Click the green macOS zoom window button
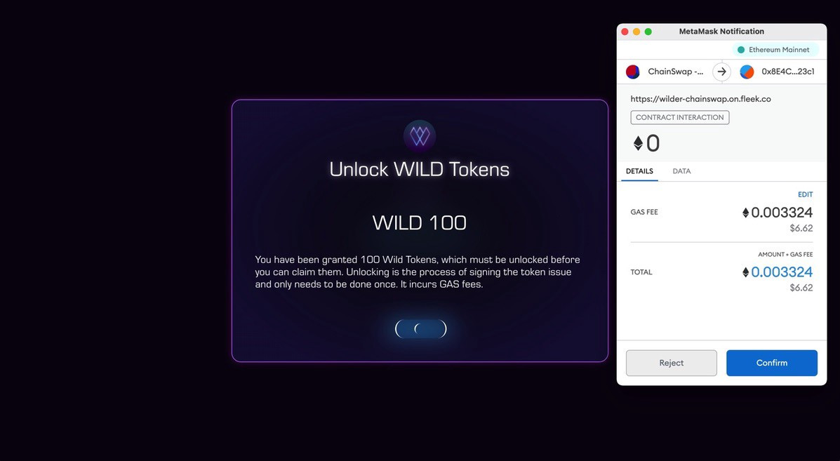The image size is (840, 461). click(648, 32)
